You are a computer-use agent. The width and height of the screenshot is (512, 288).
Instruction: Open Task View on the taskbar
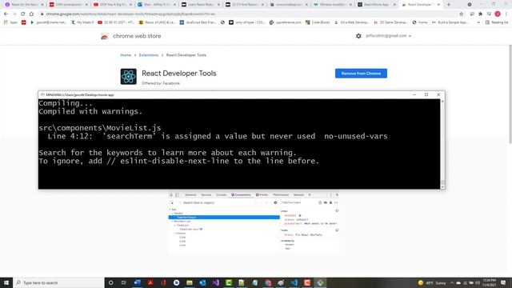(x=123, y=282)
